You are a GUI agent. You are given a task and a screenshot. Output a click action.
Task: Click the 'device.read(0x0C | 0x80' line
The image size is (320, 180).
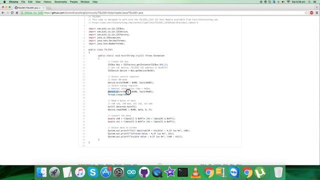[x=130, y=110]
